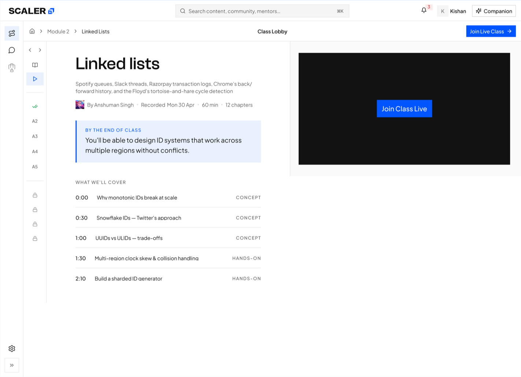
Task: Click Join Class Live in video panel
Action: point(404,108)
